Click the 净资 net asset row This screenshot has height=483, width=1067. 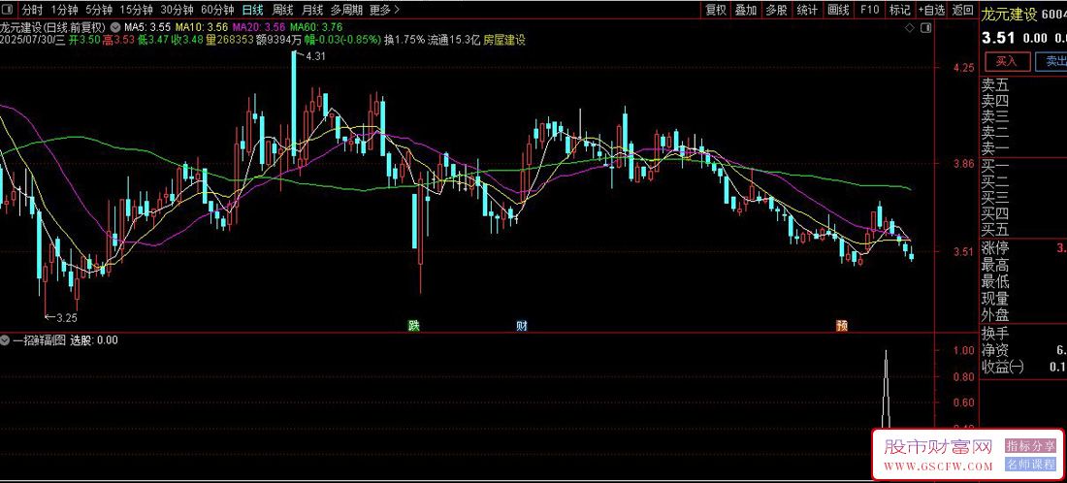click(1023, 350)
